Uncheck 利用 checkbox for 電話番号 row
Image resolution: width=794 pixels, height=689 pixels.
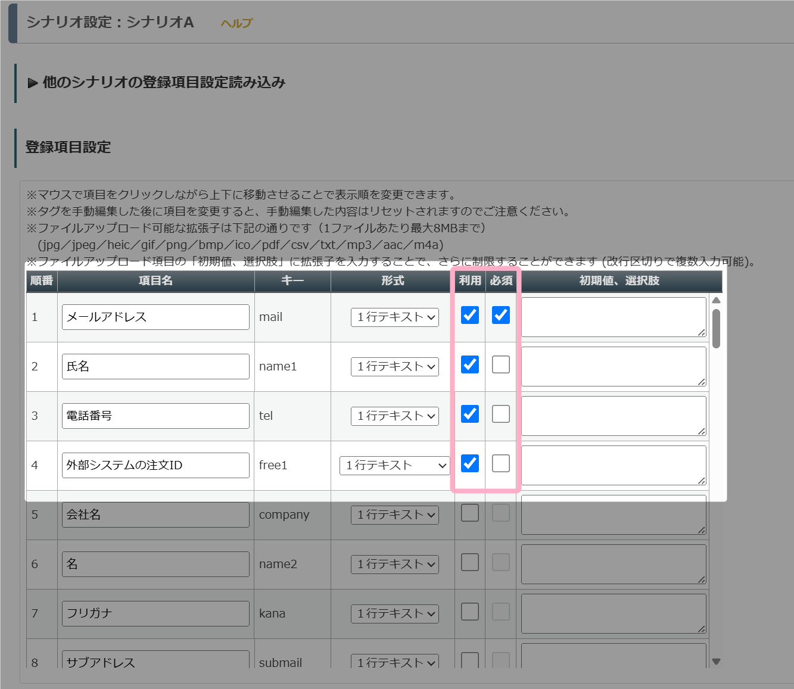470,414
